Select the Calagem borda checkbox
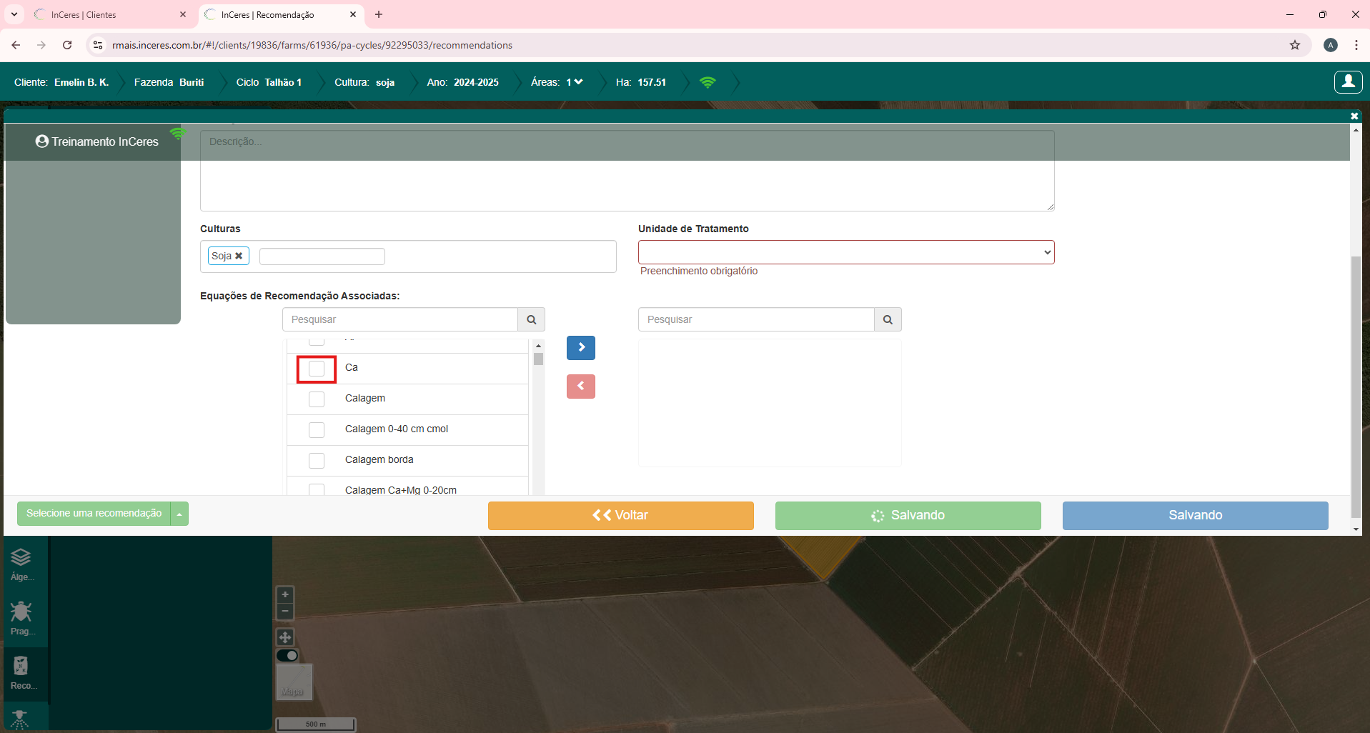The height and width of the screenshot is (733, 1370). [x=317, y=461]
